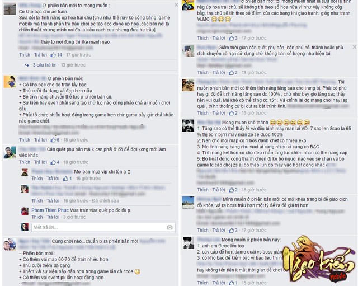358x286 pixels.
Task: Click Thích on the Pham Thien Phuc reply
Action: pos(37,217)
